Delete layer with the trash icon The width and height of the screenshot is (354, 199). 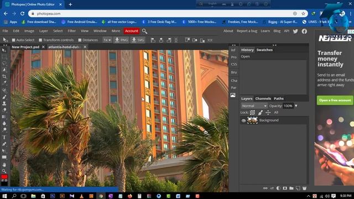point(305,188)
